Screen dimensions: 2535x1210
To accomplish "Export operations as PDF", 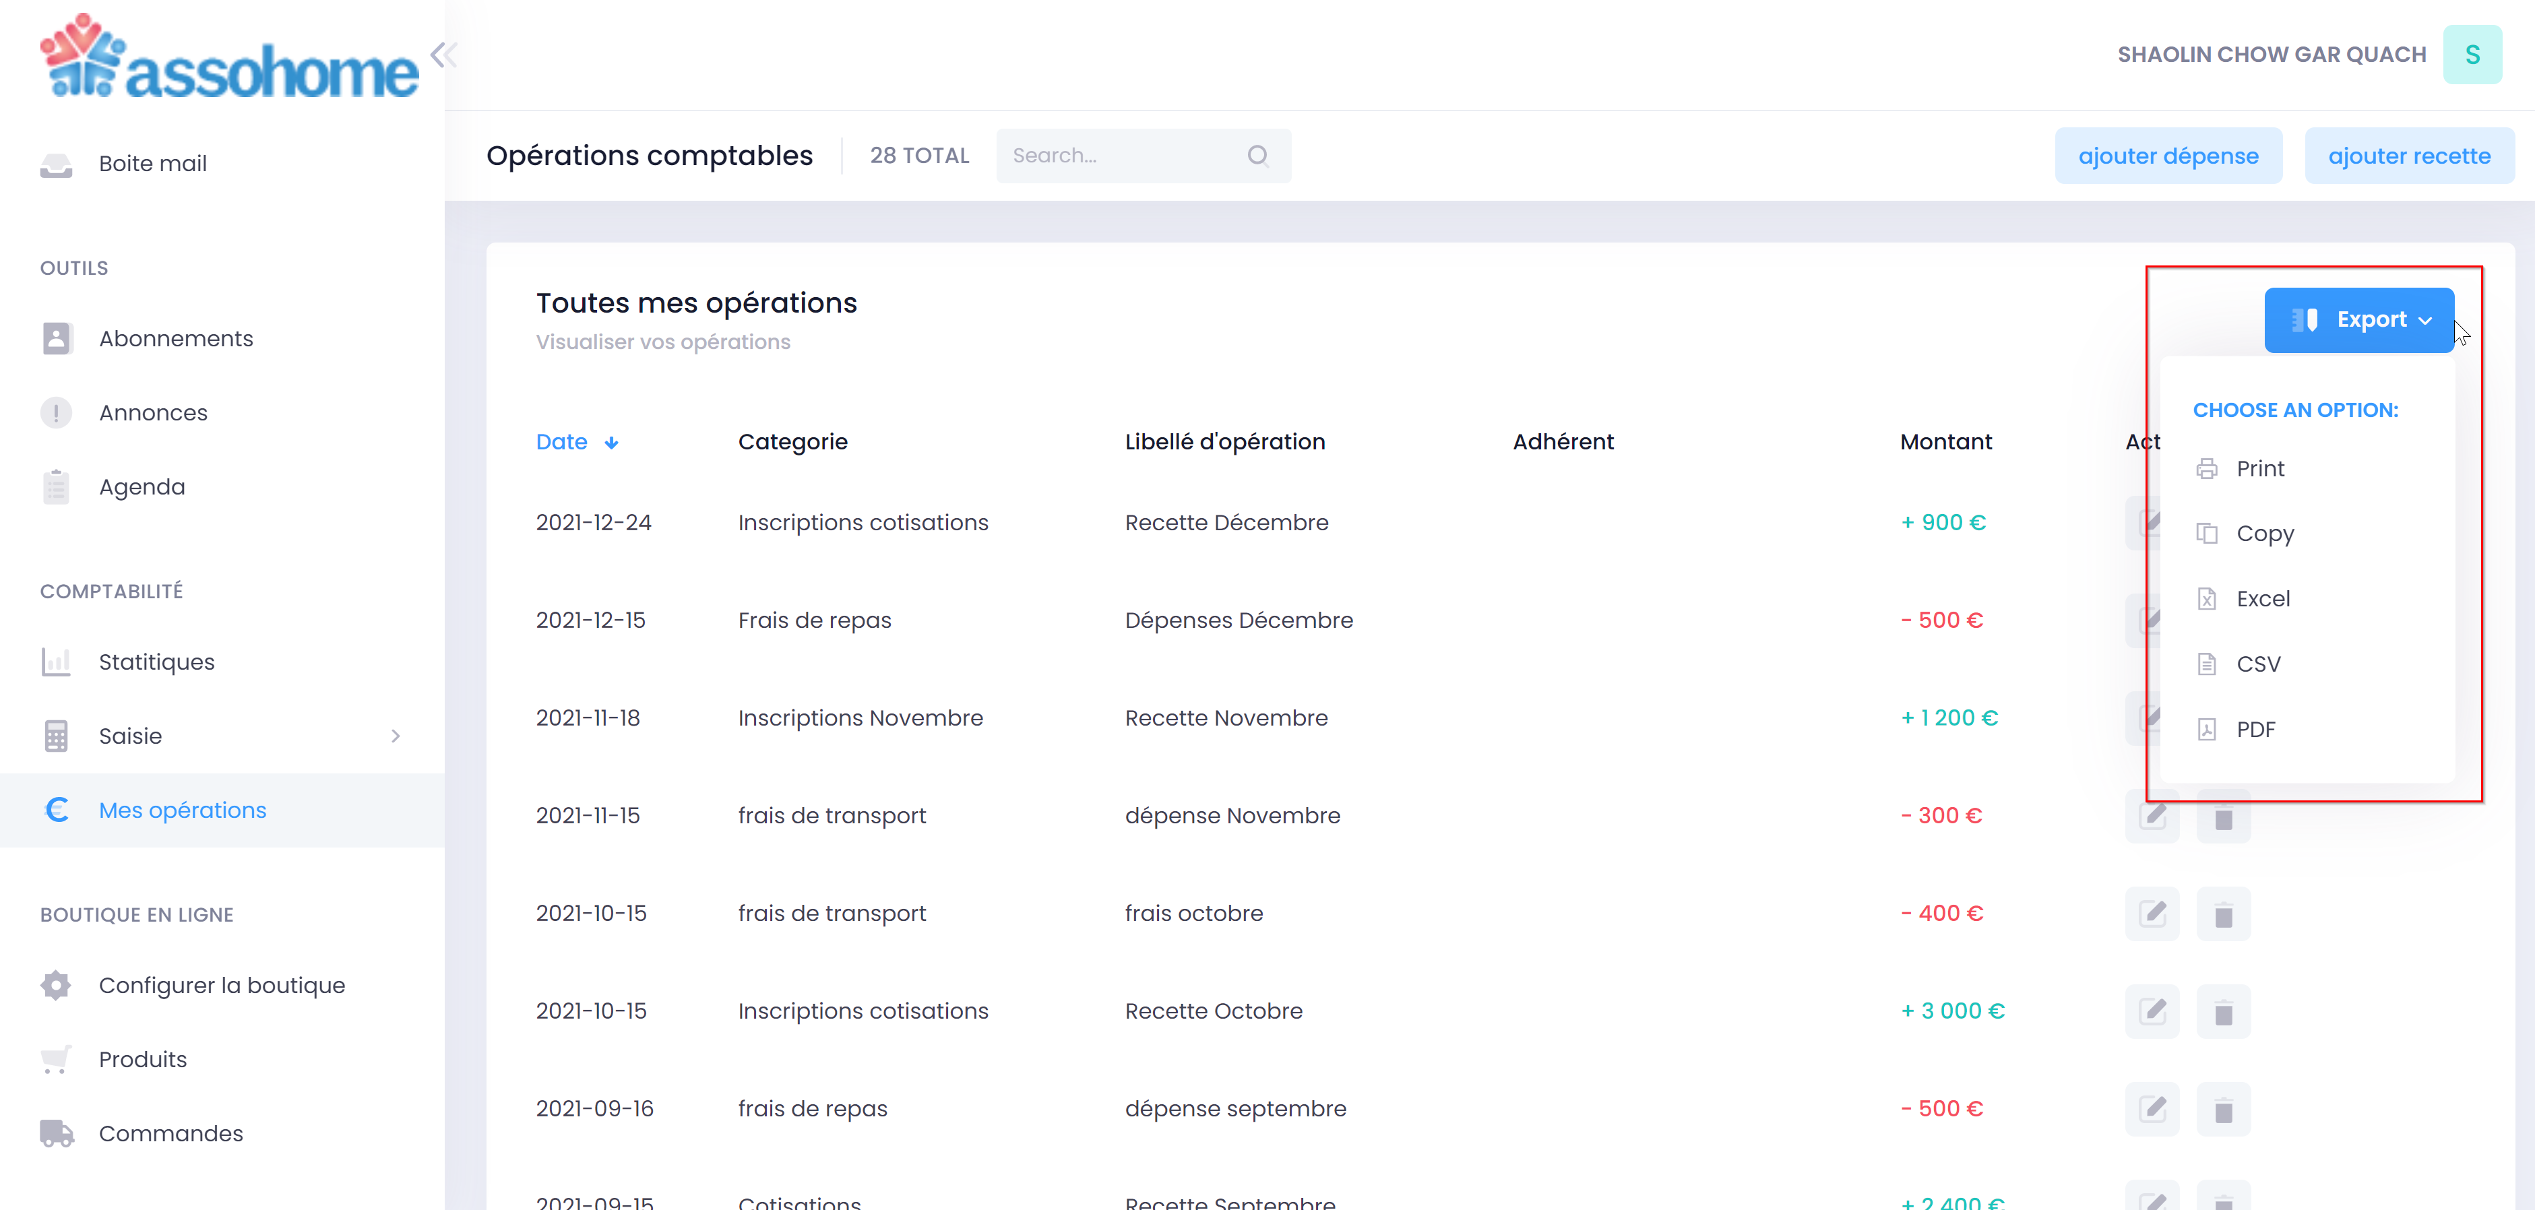I will pos(2255,729).
